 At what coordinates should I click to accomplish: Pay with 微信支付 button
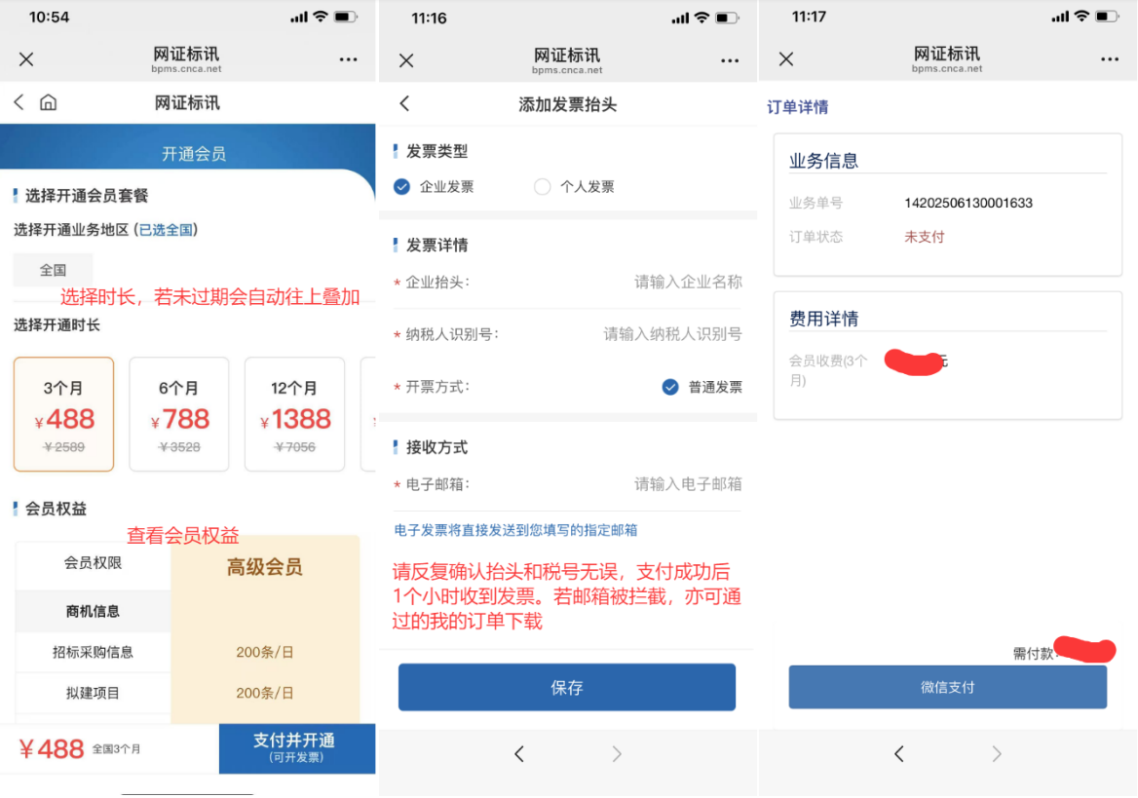coord(947,687)
